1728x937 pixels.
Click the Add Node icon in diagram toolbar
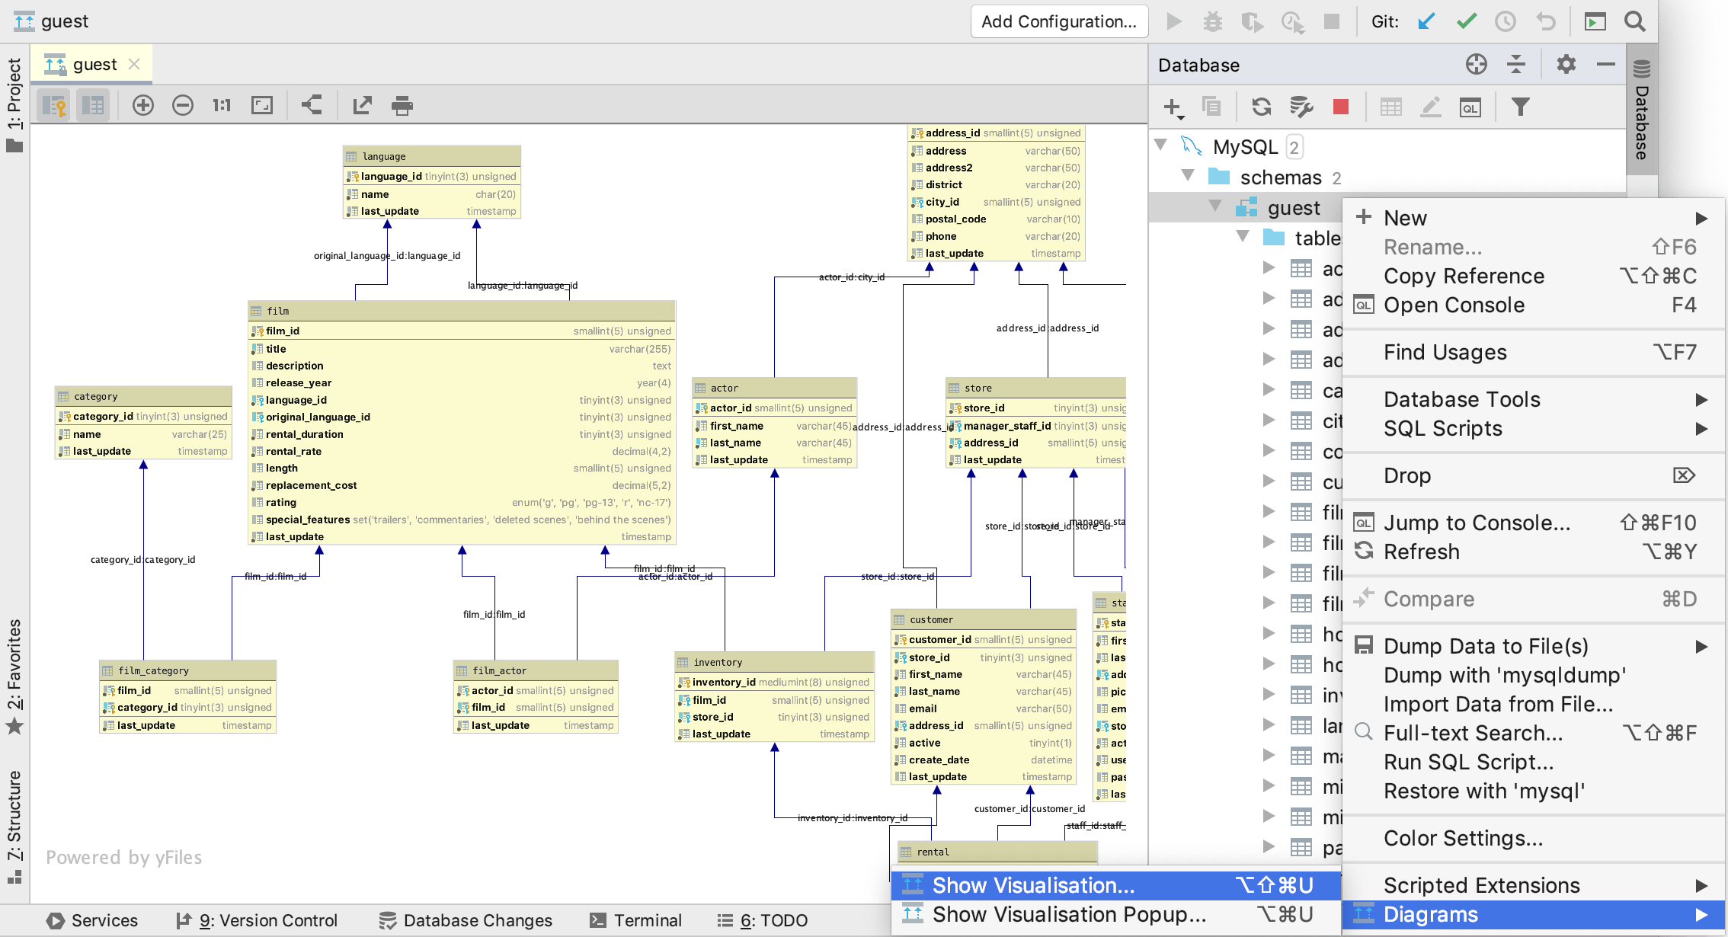[x=141, y=105]
